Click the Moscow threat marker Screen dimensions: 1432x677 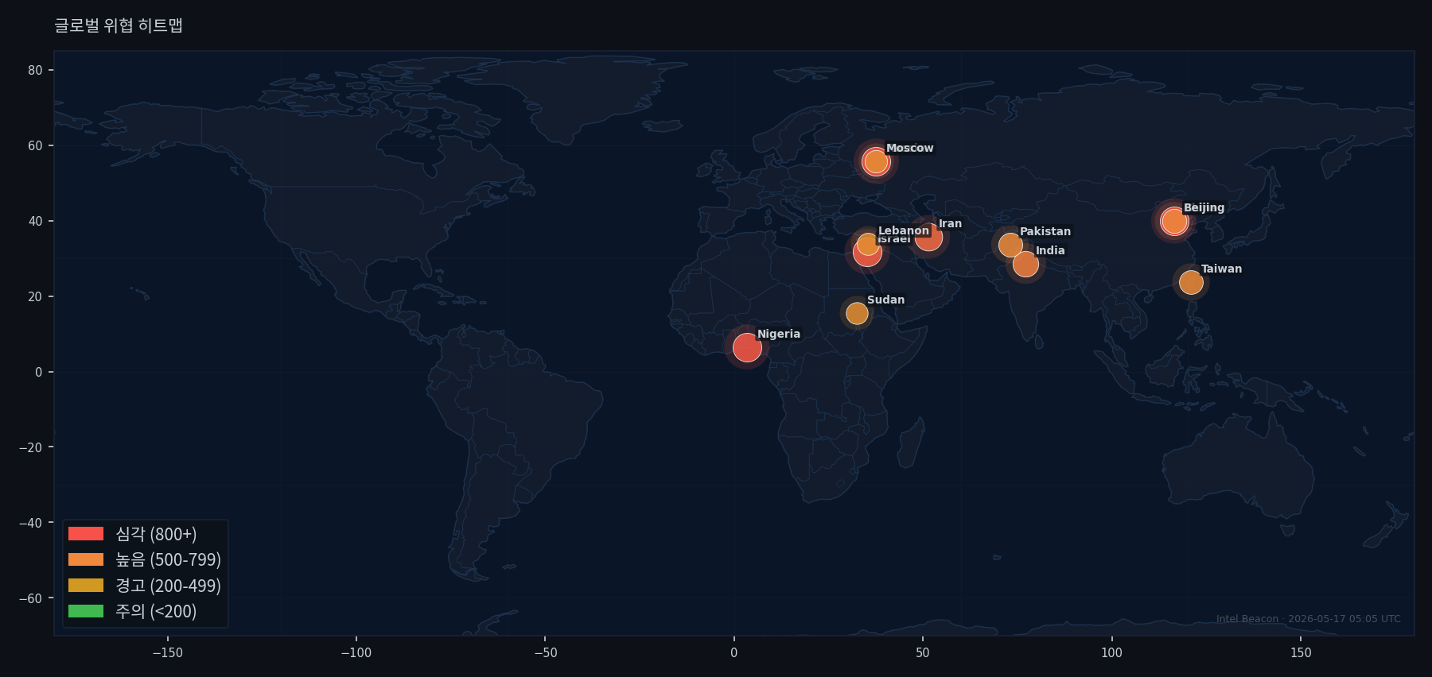coord(876,161)
